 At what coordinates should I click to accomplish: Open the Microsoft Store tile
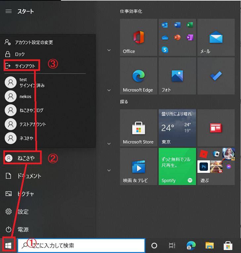click(138, 128)
